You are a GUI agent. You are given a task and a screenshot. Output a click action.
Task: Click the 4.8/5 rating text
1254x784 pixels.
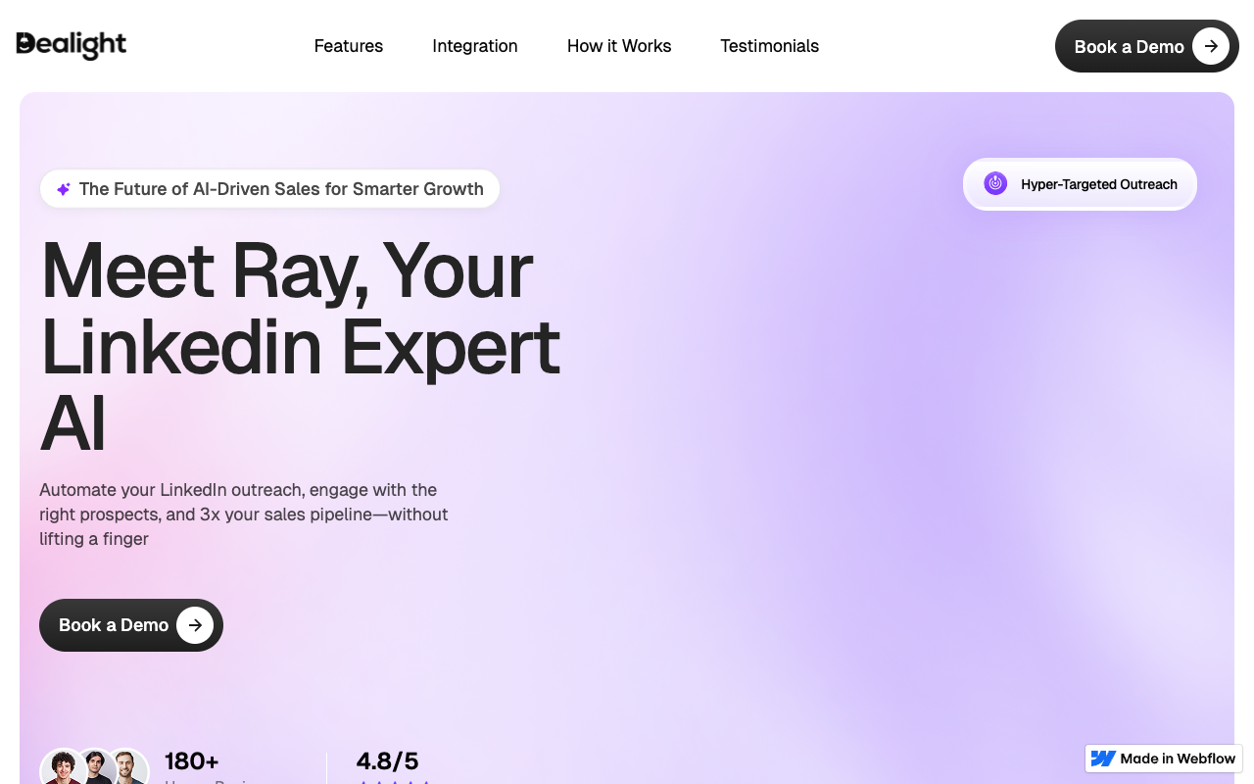click(387, 761)
